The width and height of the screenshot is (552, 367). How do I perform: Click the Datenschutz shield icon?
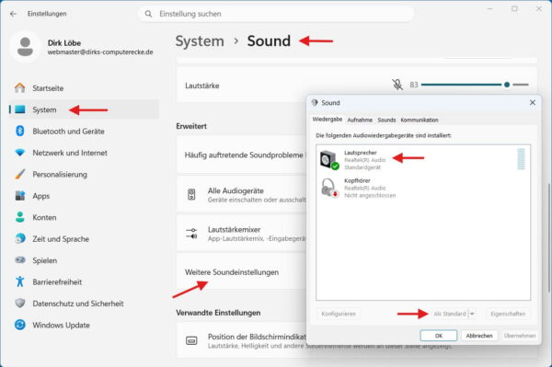coord(20,303)
